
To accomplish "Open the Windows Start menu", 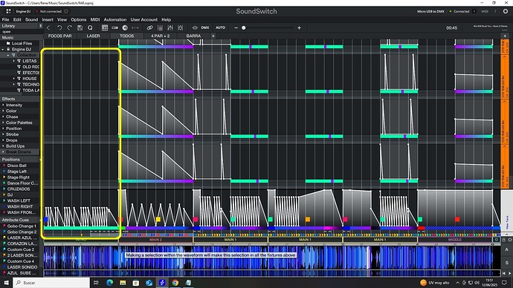I will pos(6,283).
